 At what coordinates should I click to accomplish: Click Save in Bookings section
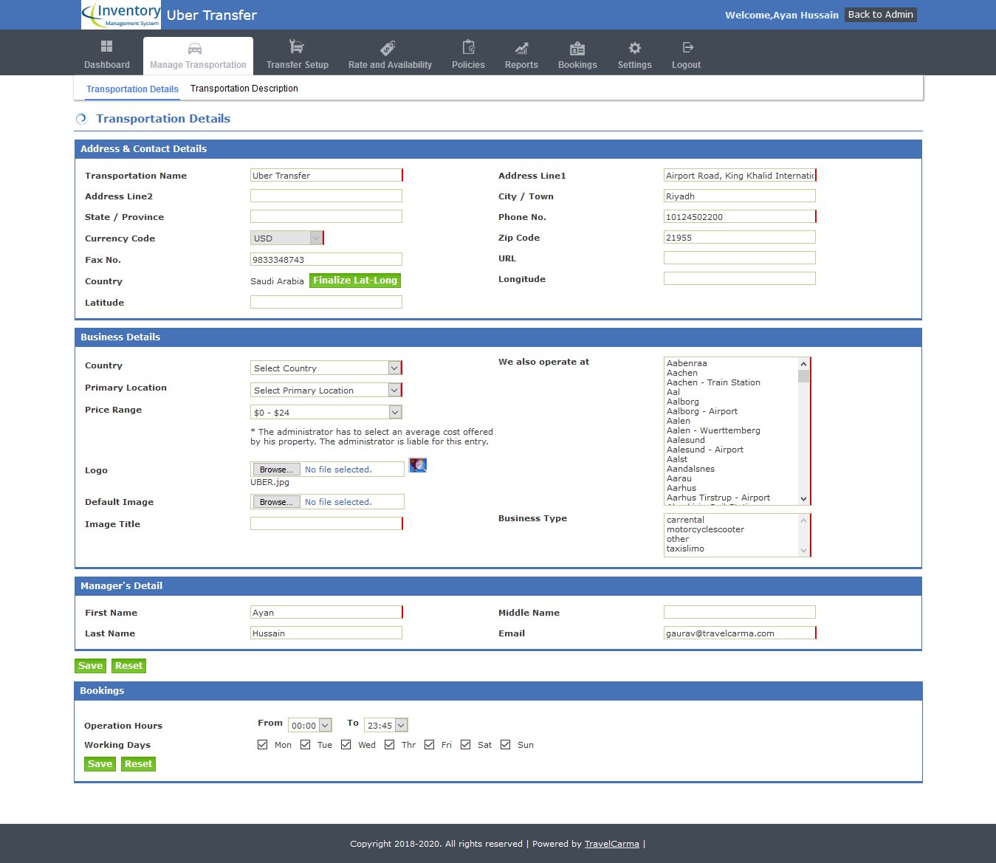100,764
